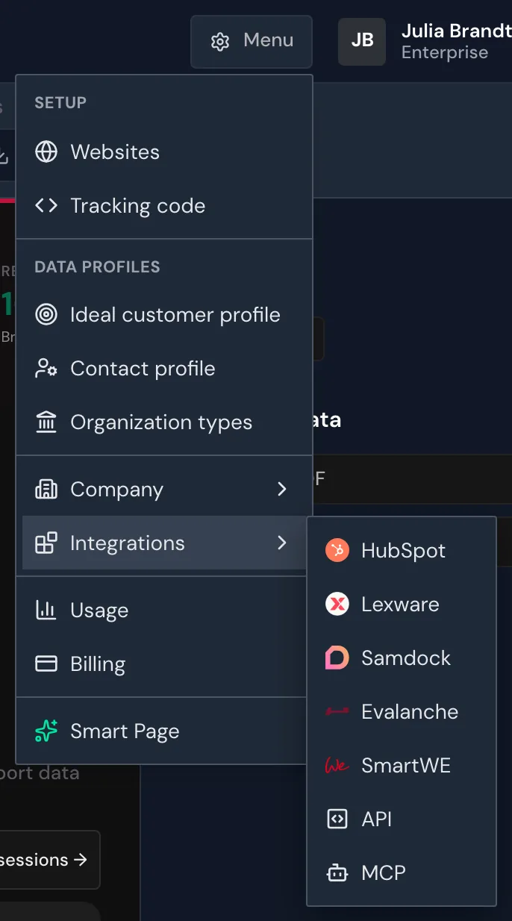Viewport: 512px width, 921px height.
Task: Open the Company submenu
Action: pyautogui.click(x=164, y=490)
